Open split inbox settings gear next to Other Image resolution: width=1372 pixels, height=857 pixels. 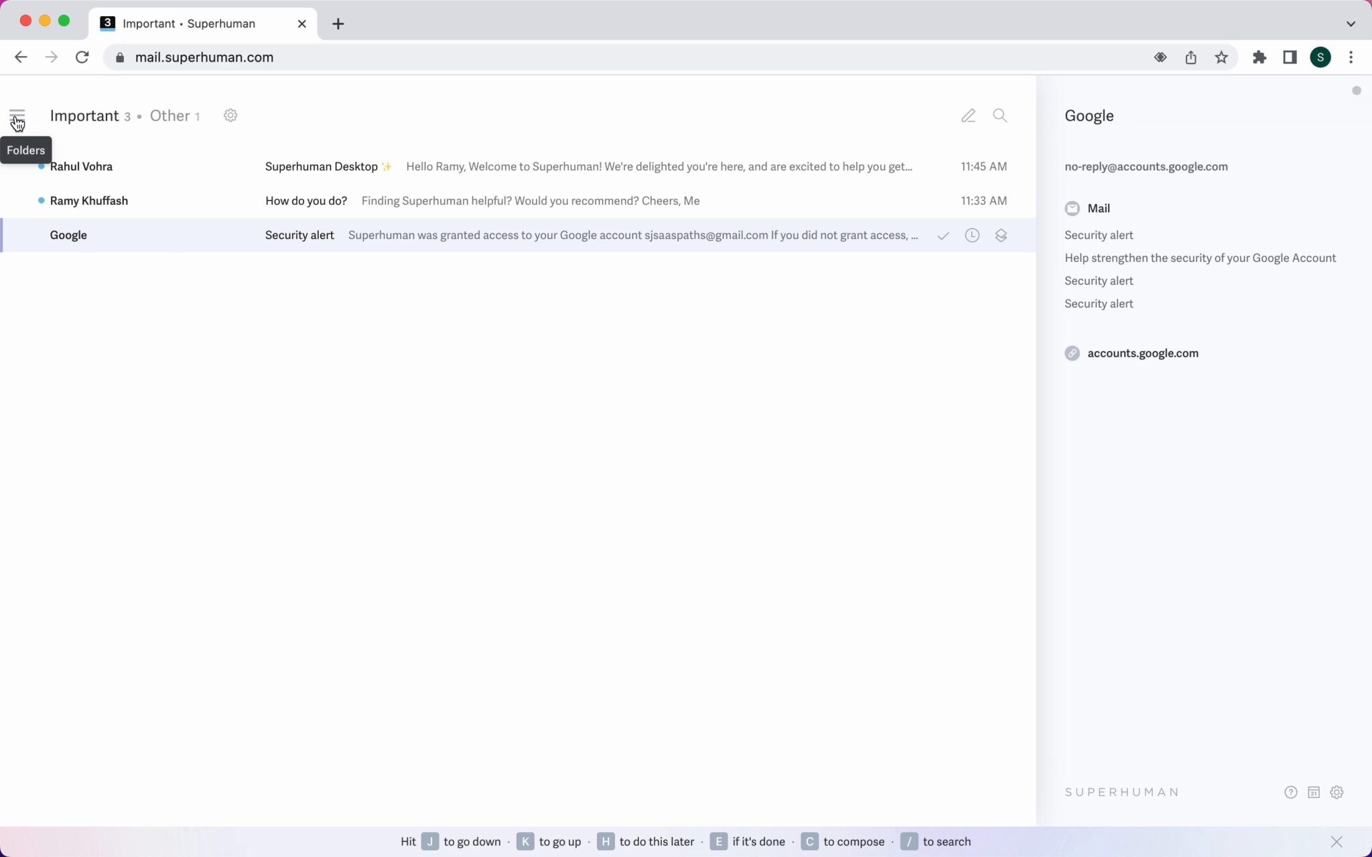(x=230, y=114)
